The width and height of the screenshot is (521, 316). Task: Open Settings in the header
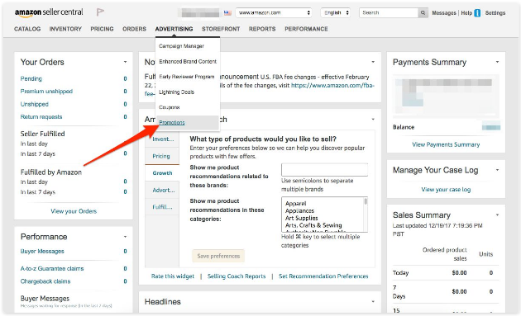495,13
